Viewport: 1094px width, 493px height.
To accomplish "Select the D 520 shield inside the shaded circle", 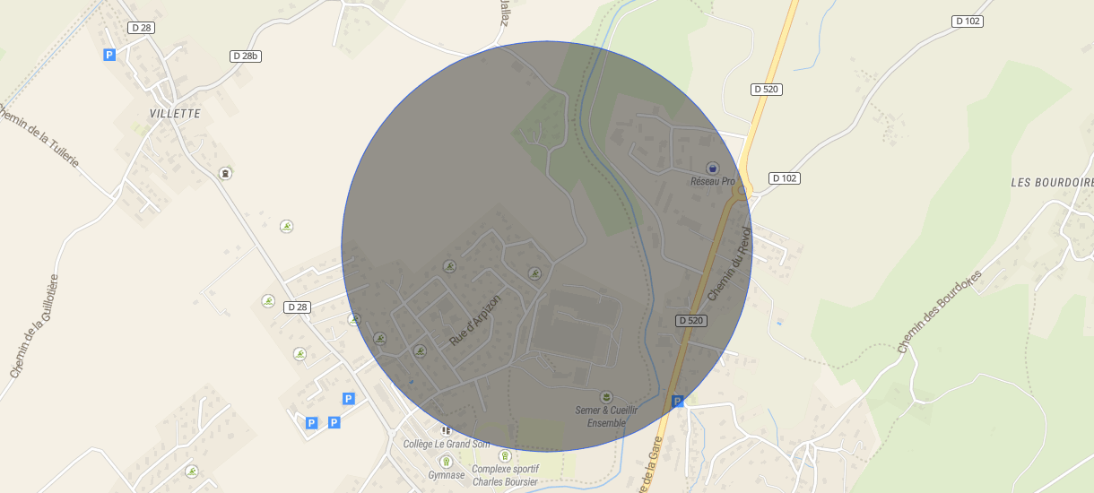I will (690, 320).
